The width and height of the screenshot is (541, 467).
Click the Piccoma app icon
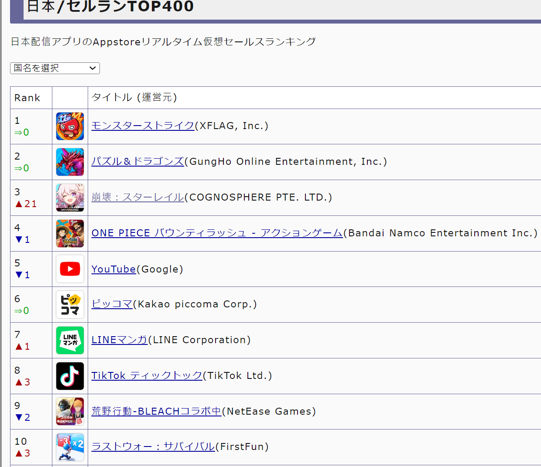70,304
